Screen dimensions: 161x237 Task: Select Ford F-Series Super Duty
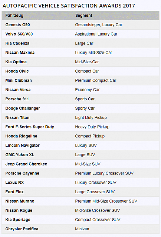30,127
